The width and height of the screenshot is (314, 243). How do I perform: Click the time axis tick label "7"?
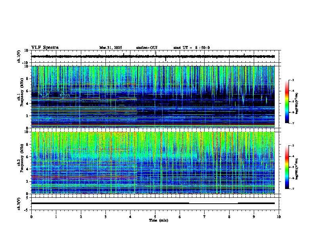pos(205,217)
